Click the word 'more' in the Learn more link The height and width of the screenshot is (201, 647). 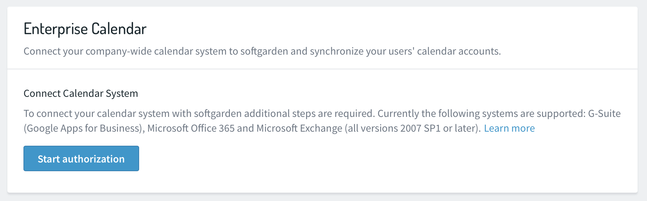[x=522, y=128]
